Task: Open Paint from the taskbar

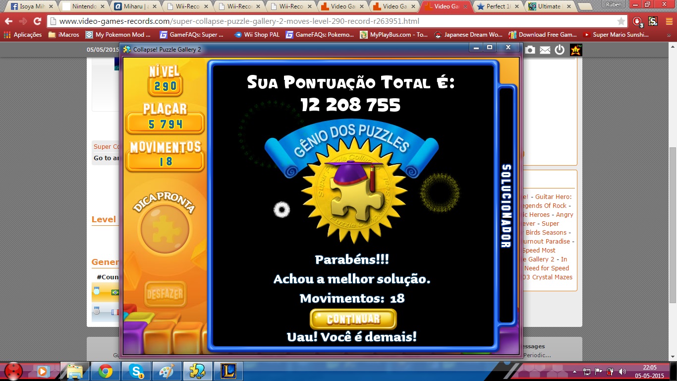Action: click(x=167, y=371)
